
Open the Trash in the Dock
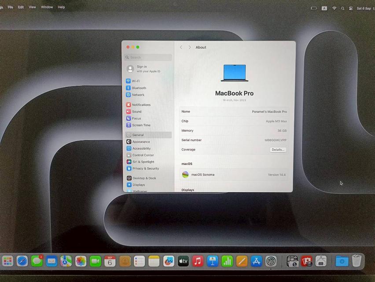357,261
